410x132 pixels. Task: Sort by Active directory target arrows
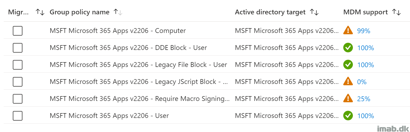[314, 12]
